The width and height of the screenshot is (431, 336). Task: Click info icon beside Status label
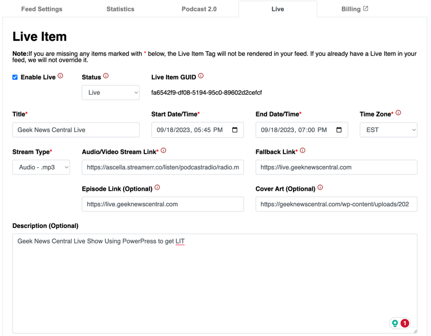coord(106,76)
